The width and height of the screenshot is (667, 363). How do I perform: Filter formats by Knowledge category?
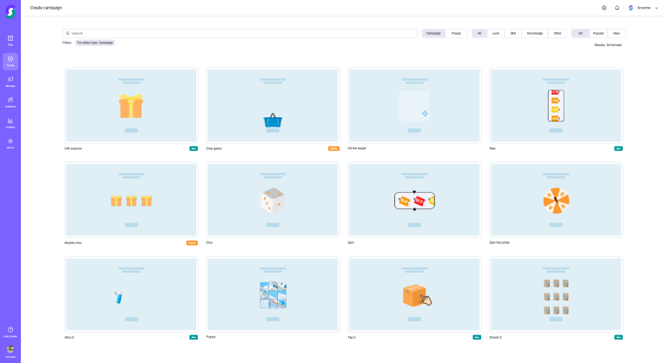534,33
